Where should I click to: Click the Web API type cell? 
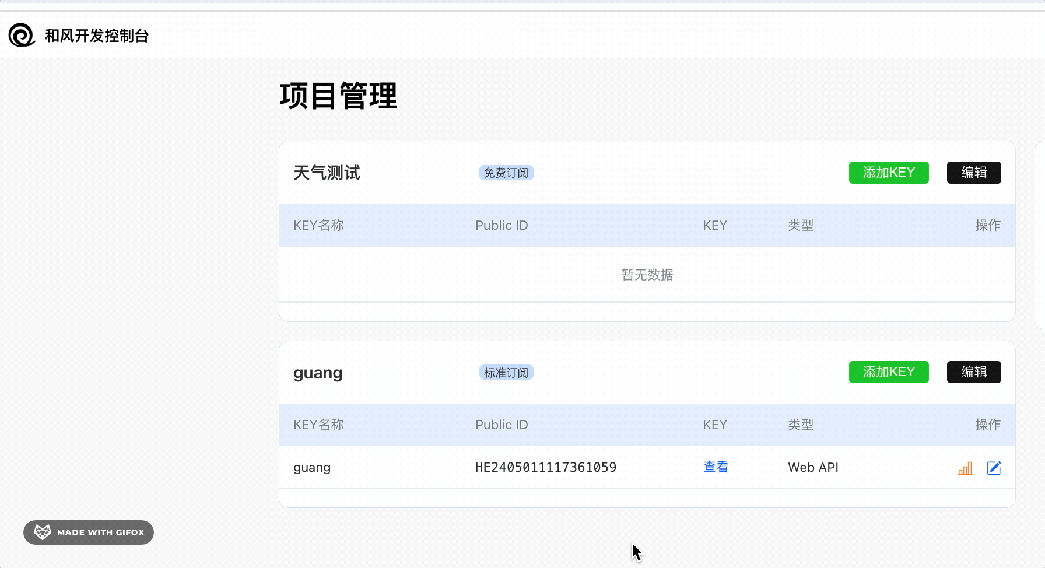pos(813,468)
